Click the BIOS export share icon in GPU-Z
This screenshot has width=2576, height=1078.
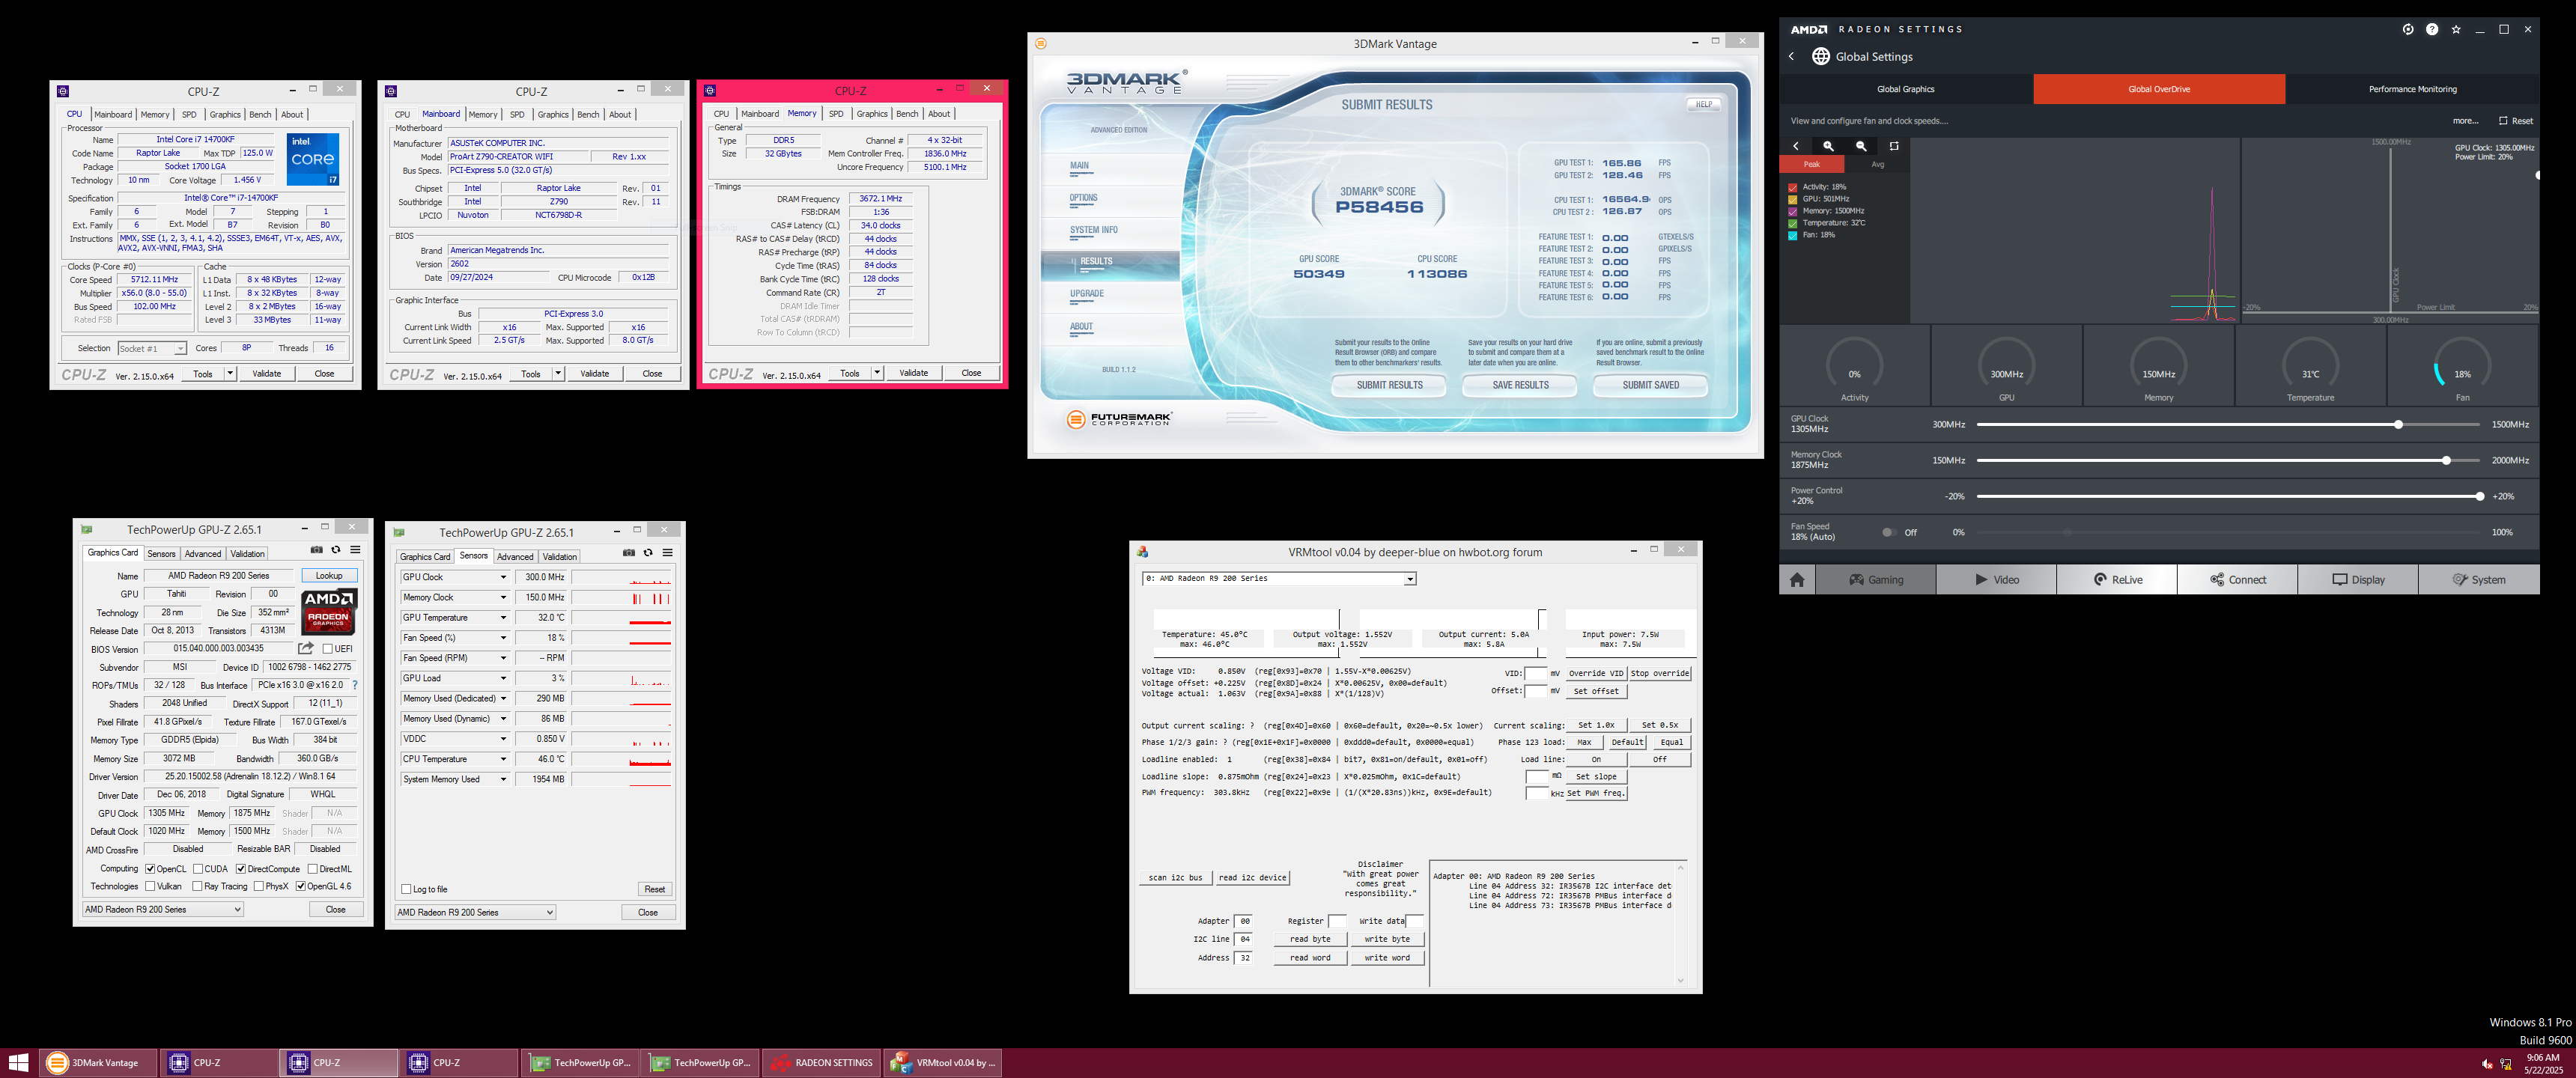click(x=306, y=648)
